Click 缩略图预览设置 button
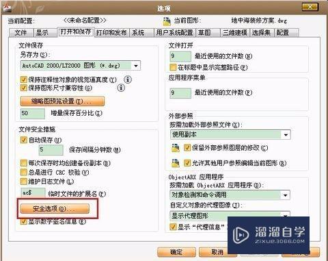 tap(62, 101)
